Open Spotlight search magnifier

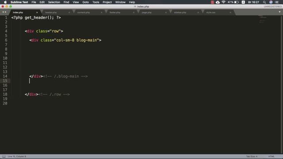click(264, 2)
